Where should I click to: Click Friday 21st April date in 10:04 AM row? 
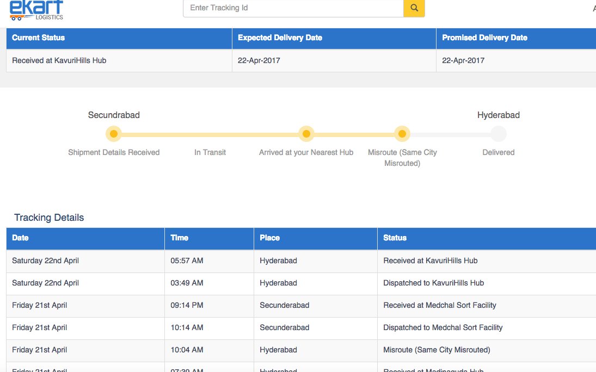click(x=39, y=350)
